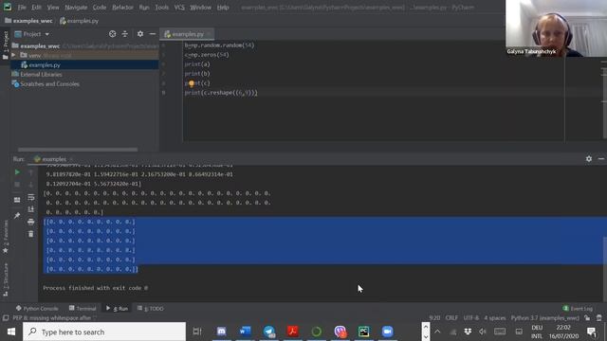Toggle soft-wrap in run console
The image size is (607, 341).
pyautogui.click(x=31, y=197)
